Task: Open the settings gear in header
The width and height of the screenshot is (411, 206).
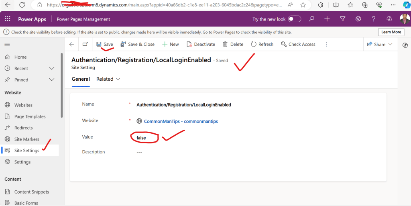Action: pos(358,19)
